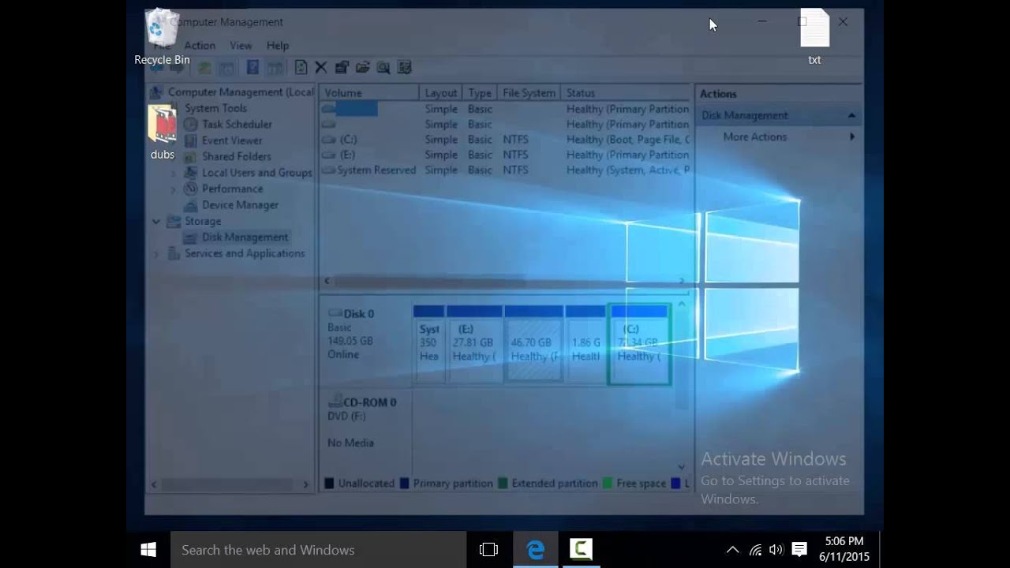1010x568 pixels.
Task: Select the (E:) 27.81 GB partition block
Action: click(x=474, y=344)
